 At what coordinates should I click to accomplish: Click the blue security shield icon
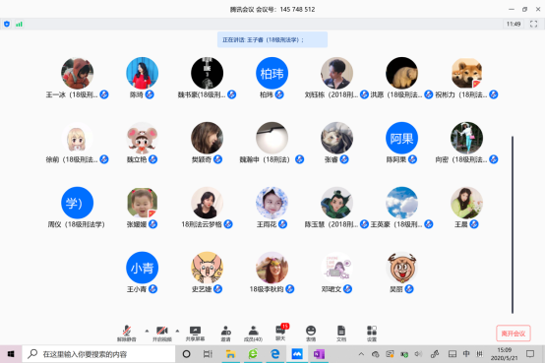pos(7,24)
